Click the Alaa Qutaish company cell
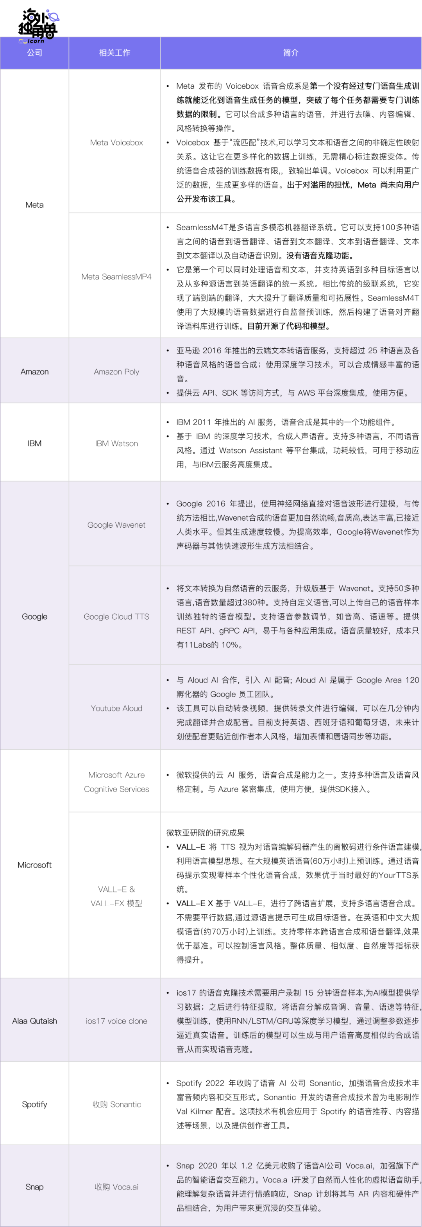Screen dimensions: 422x1227 [x=34, y=1021]
